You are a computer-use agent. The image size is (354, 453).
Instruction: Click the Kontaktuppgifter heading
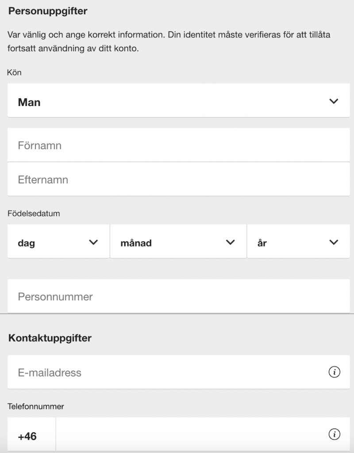pyautogui.click(x=50, y=338)
